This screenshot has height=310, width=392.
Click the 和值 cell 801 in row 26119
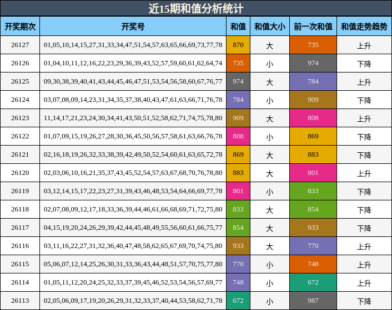[x=238, y=191]
